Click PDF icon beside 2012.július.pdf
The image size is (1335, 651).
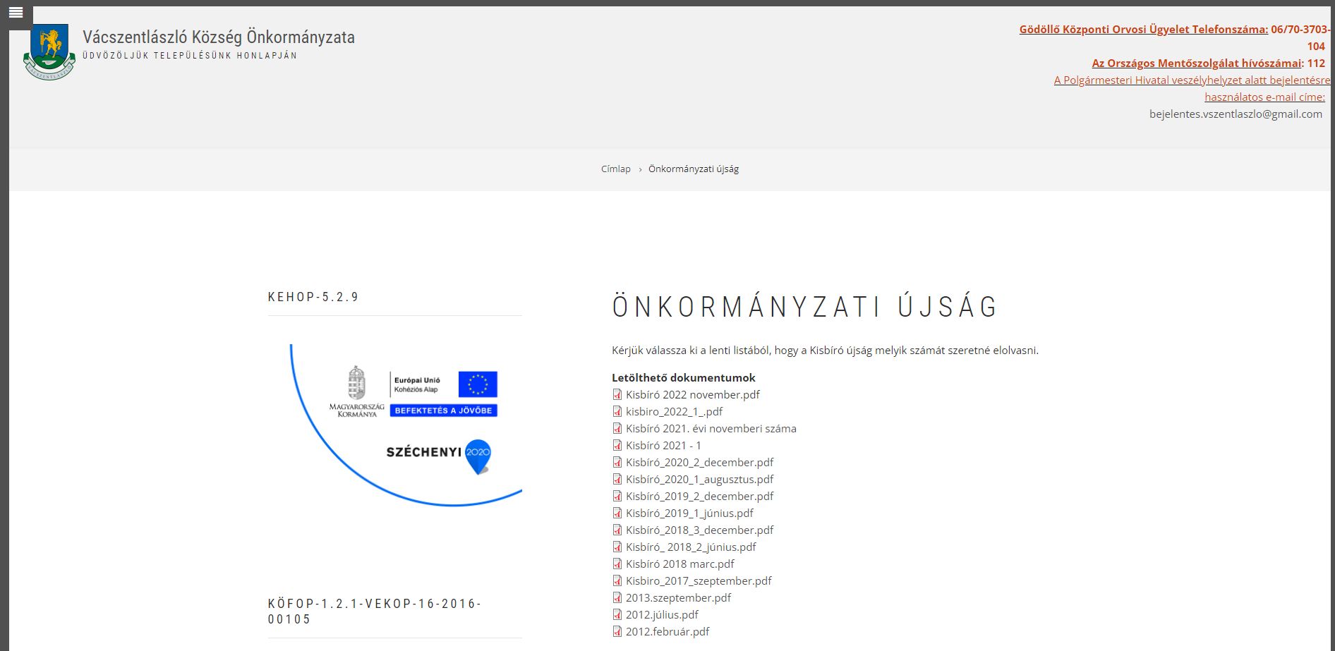tap(617, 614)
